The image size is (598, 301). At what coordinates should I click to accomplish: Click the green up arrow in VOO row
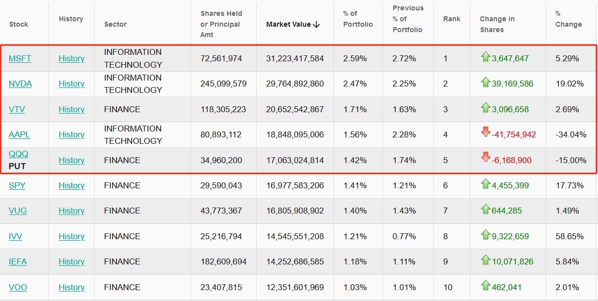pyautogui.click(x=485, y=286)
